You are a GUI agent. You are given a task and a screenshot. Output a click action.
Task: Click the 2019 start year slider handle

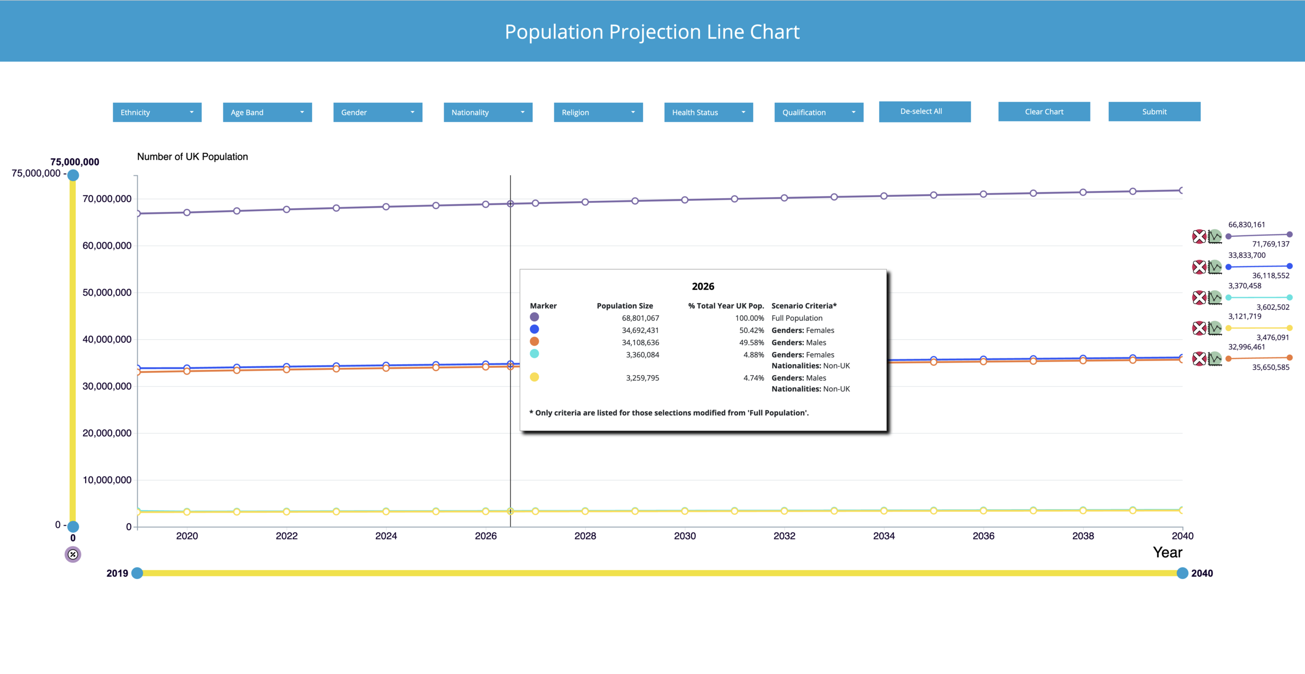[137, 573]
